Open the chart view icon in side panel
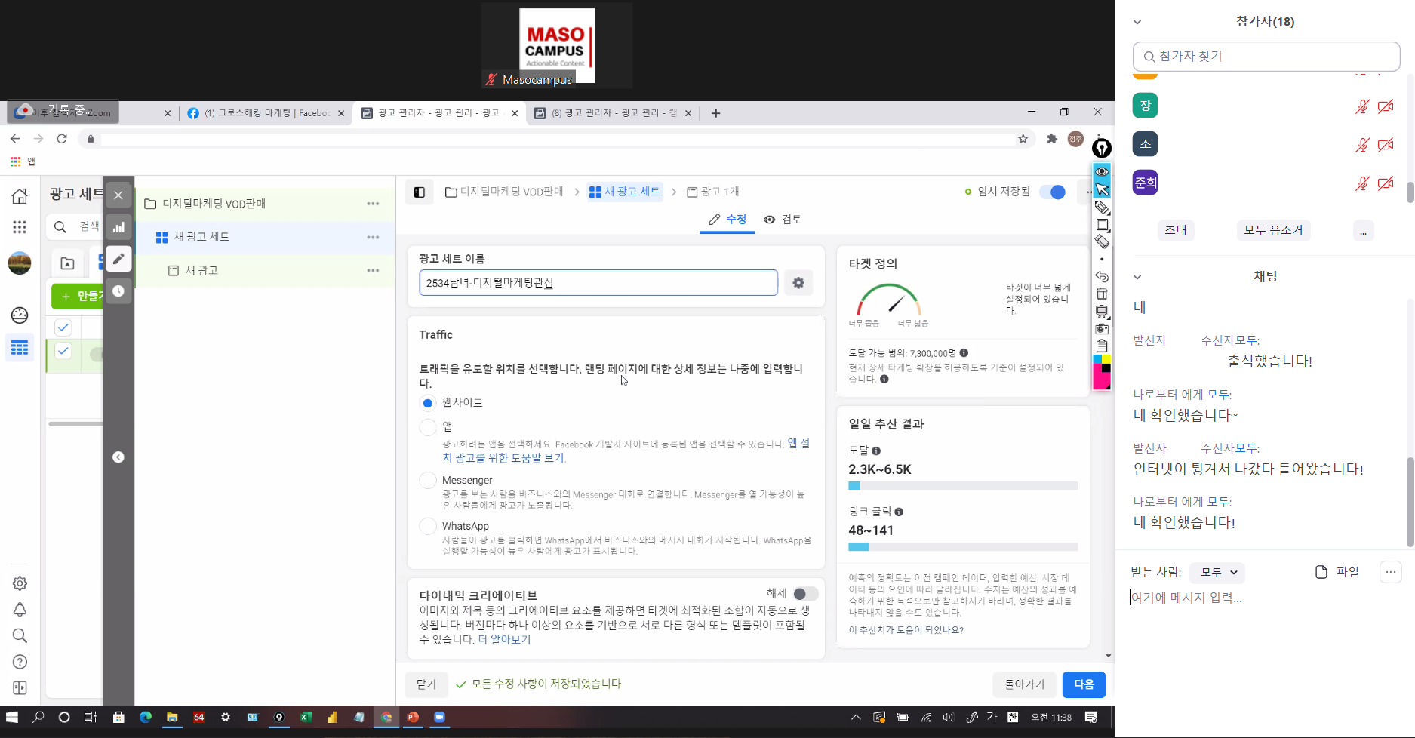The image size is (1415, 738). pos(118,227)
